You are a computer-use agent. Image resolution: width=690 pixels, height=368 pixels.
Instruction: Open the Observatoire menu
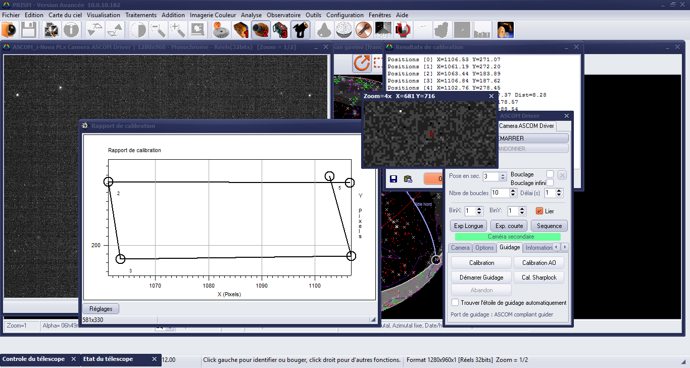(x=283, y=15)
